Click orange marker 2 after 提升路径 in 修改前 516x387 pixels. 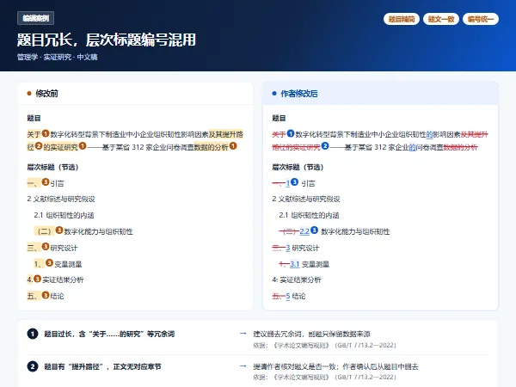39,145
